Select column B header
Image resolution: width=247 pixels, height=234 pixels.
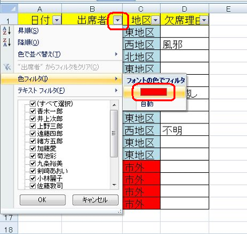coord(92,9)
